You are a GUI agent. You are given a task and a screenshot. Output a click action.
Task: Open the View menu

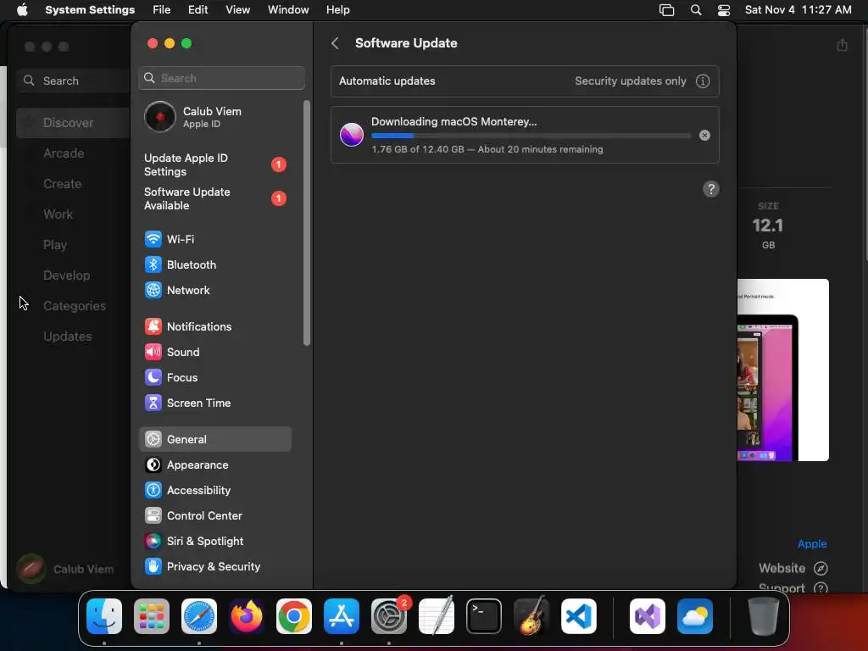(237, 10)
